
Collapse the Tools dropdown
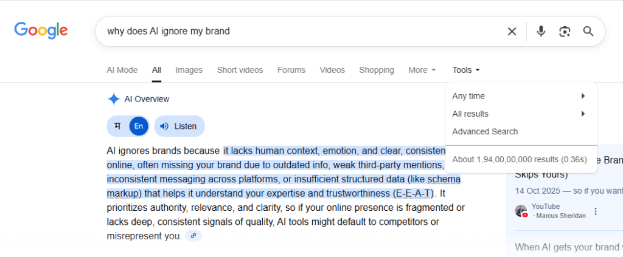466,70
